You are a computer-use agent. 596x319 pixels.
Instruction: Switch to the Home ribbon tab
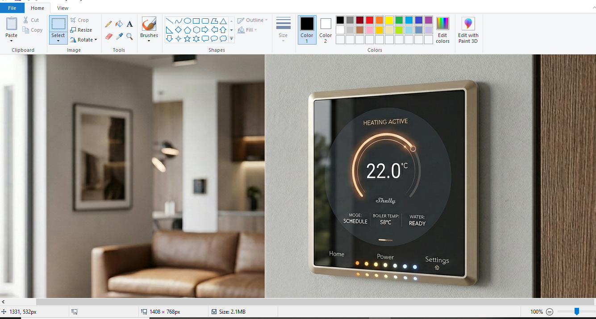(x=38, y=8)
